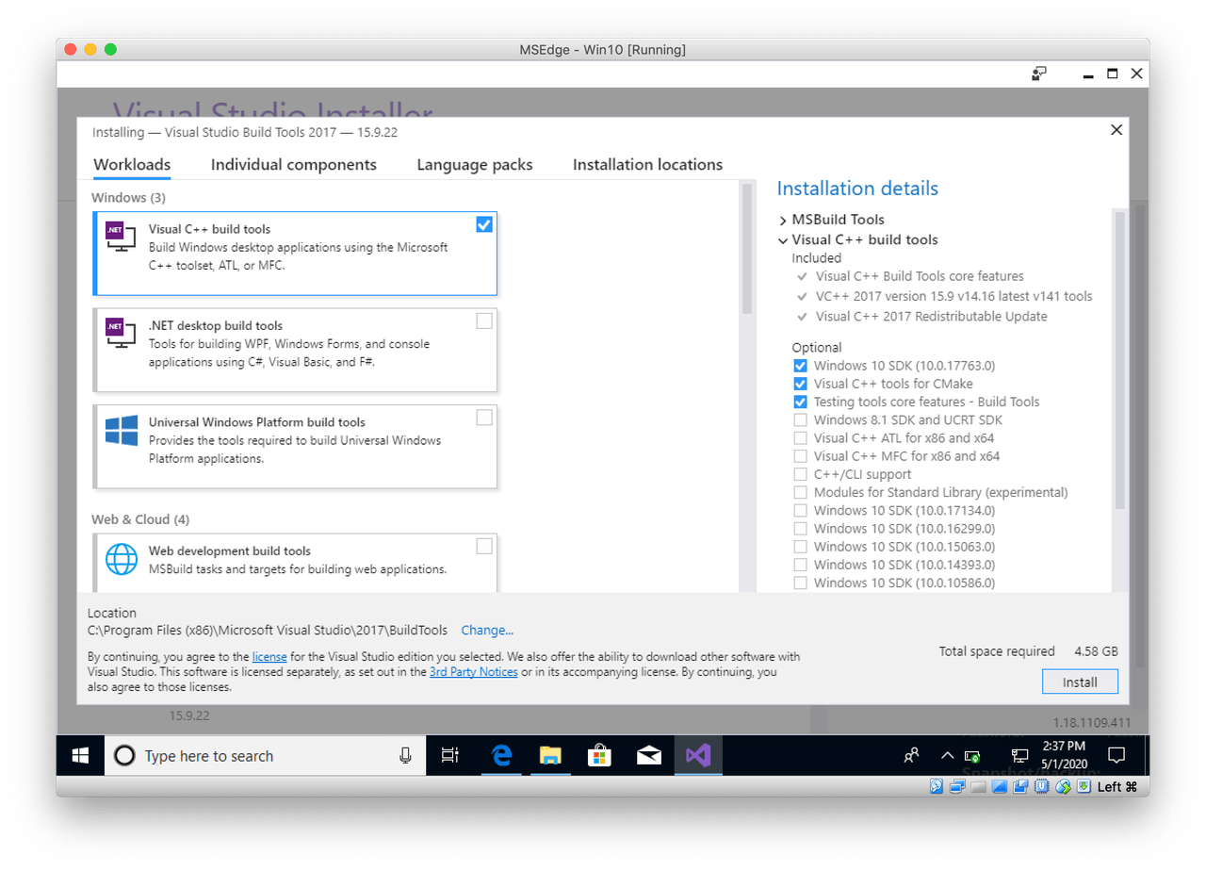This screenshot has height=871, width=1206.
Task: Expand the MSBuild Tools details
Action: (783, 219)
